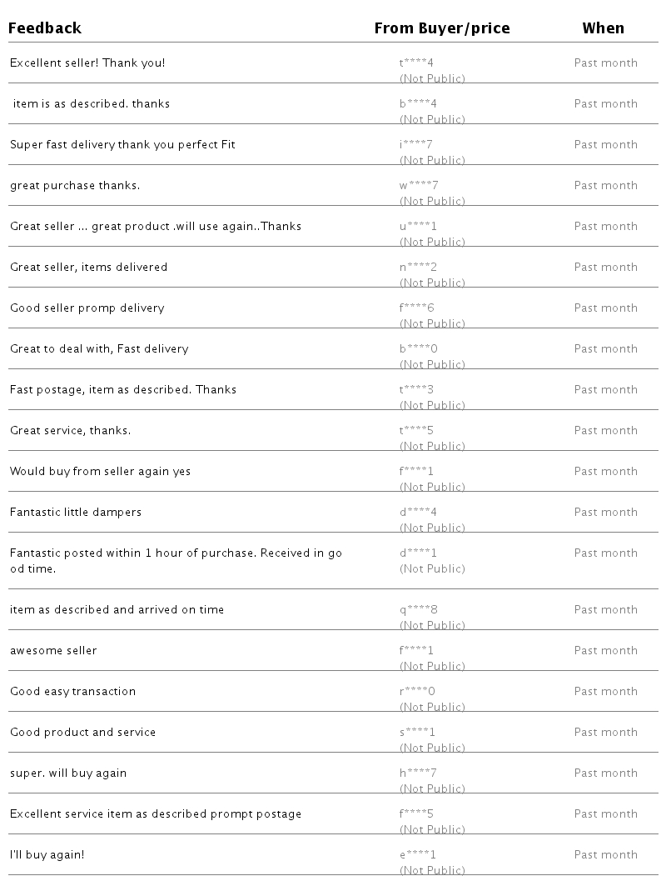Click the 'Excellent seller! Thank you!' feedback
This screenshot has width=666, height=891.
[x=87, y=63]
